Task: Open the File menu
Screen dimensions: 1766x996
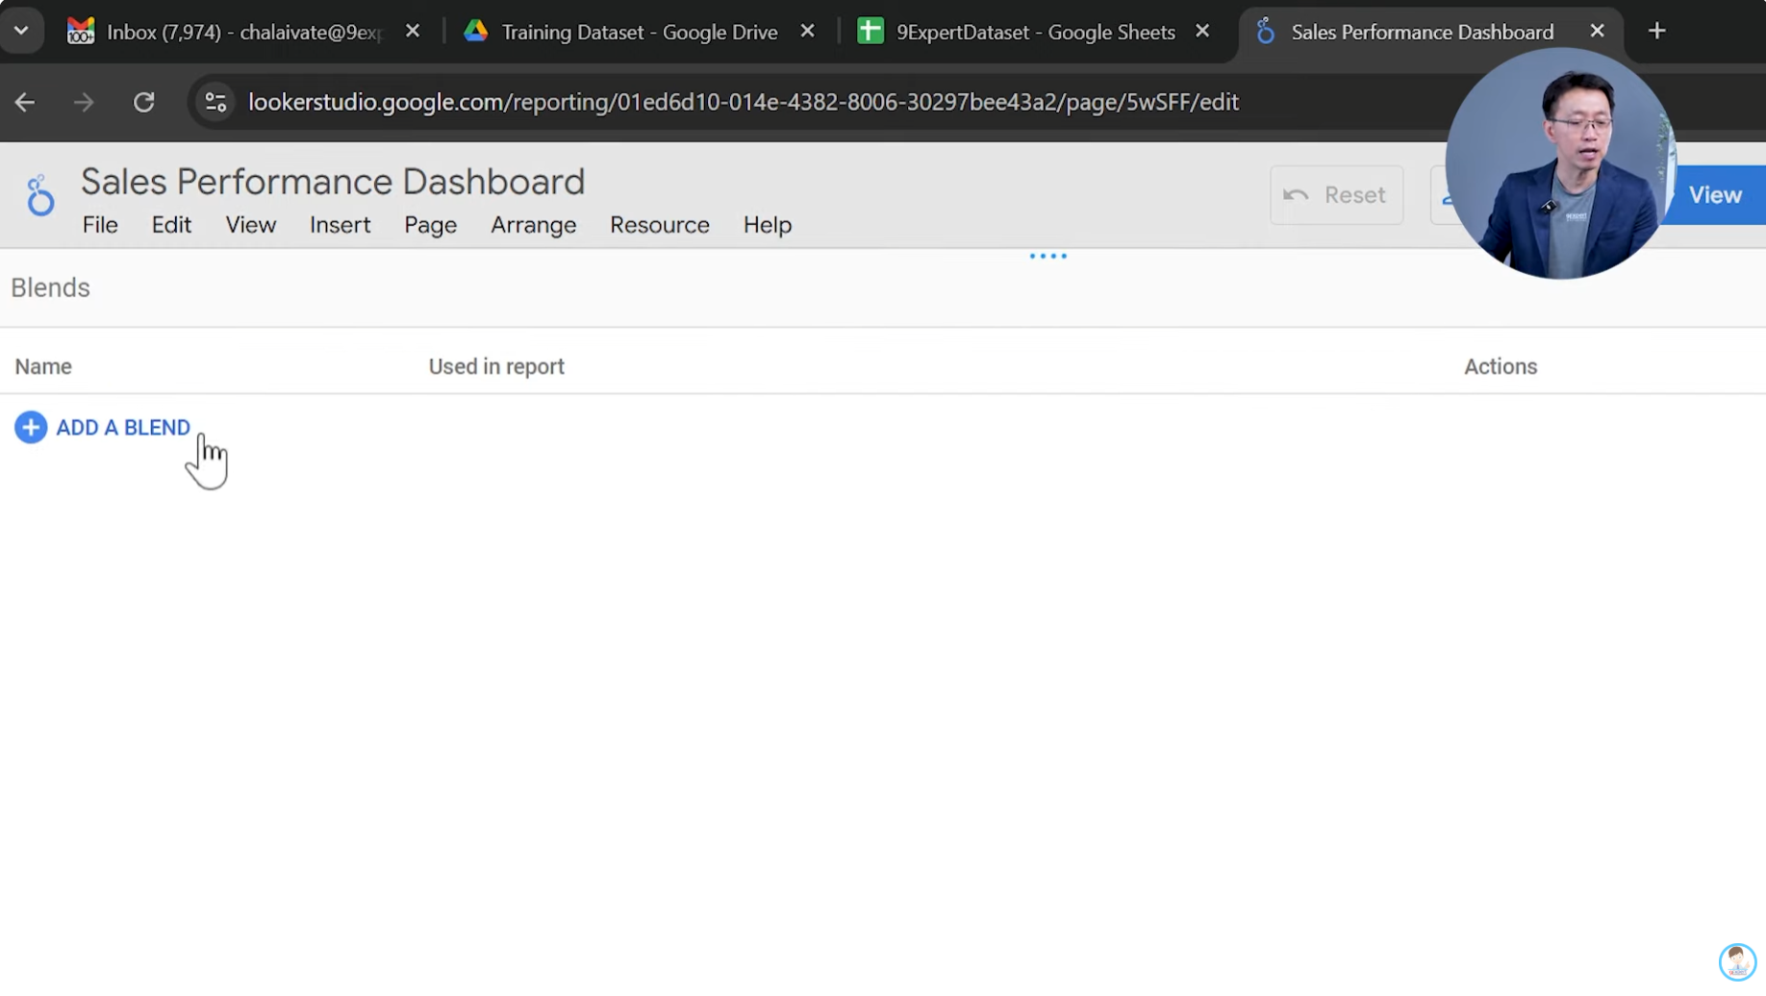Action: click(x=100, y=225)
